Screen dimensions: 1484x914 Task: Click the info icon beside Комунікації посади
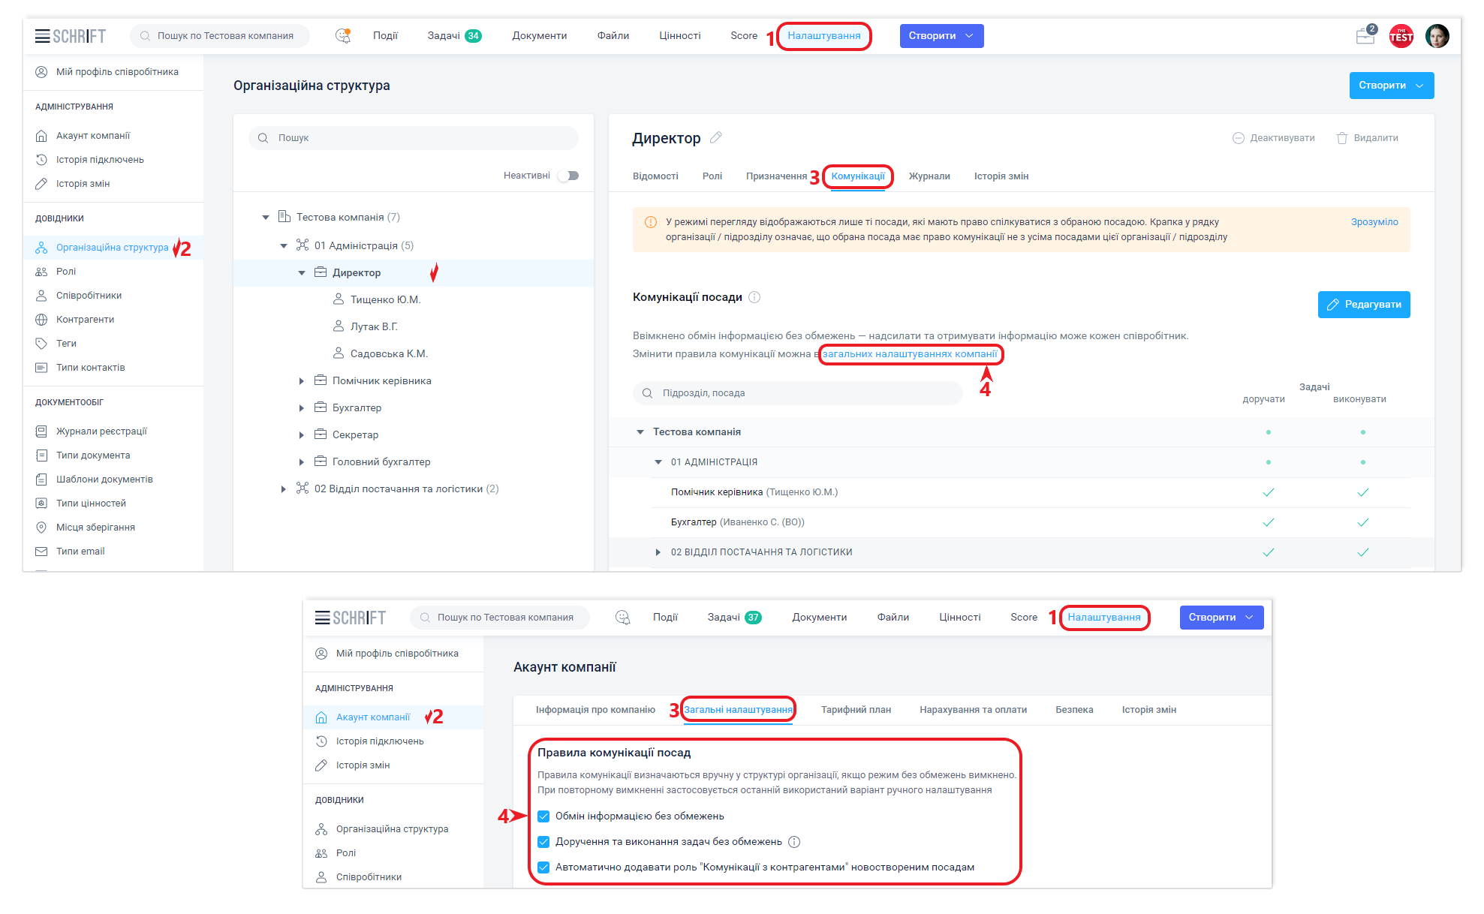point(754,297)
